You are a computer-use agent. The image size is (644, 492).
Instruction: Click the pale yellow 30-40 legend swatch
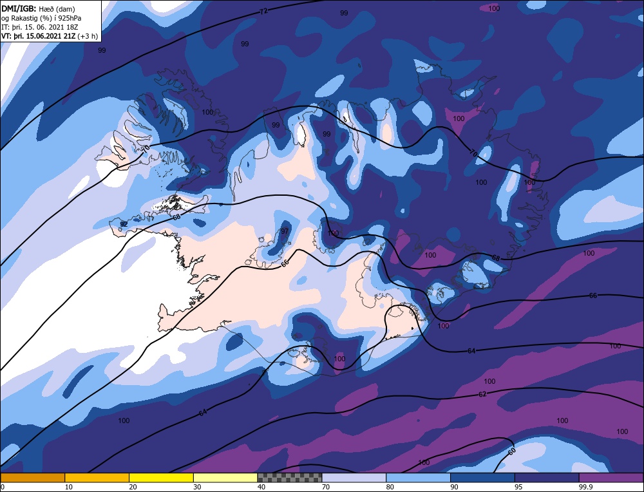[x=225, y=477]
